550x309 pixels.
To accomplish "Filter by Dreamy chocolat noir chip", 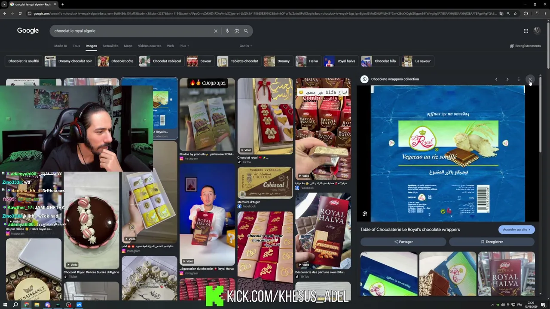I will (x=69, y=61).
